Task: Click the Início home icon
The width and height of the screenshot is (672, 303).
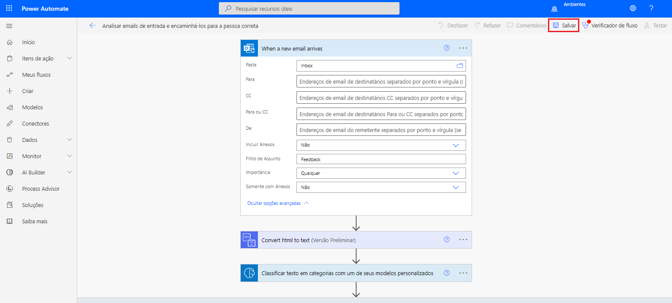Action: [x=10, y=42]
